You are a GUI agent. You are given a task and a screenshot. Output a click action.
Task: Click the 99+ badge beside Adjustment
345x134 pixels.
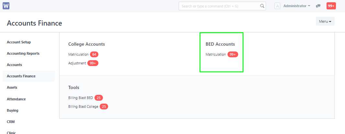tap(93, 63)
